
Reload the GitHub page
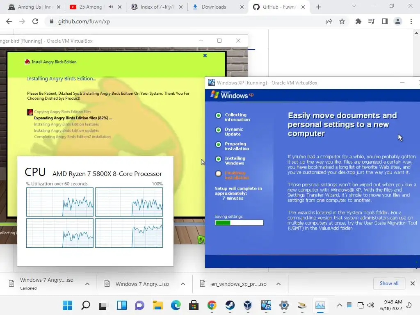[x=35, y=21]
